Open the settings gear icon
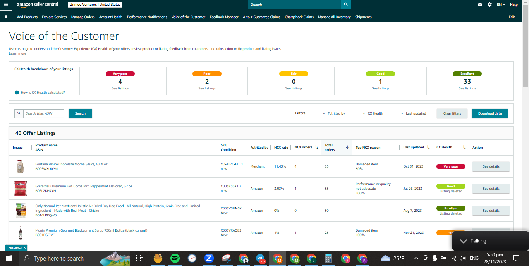Screen dimensions: 529x266 (489, 5)
